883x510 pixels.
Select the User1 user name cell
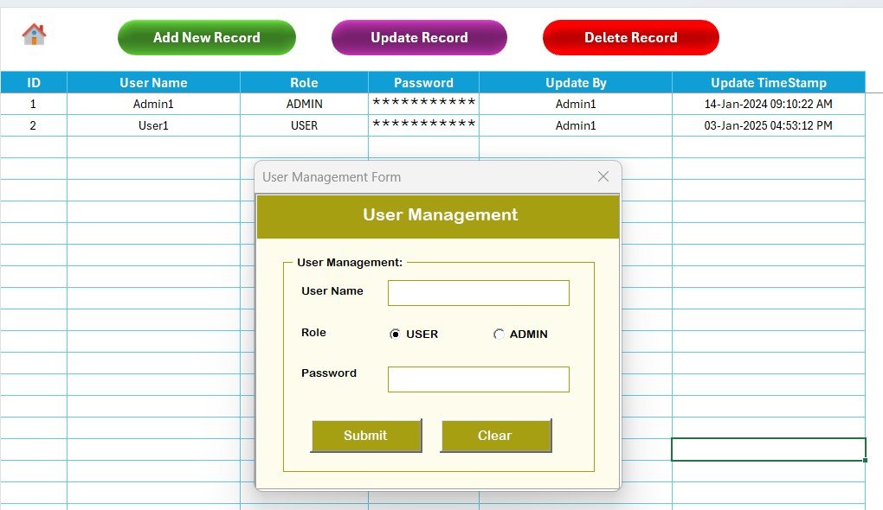pyautogui.click(x=153, y=125)
